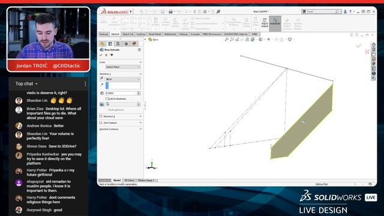The width and height of the screenshot is (384, 216).
Task: Toggle the Draft On/Off button
Action: coord(102,104)
